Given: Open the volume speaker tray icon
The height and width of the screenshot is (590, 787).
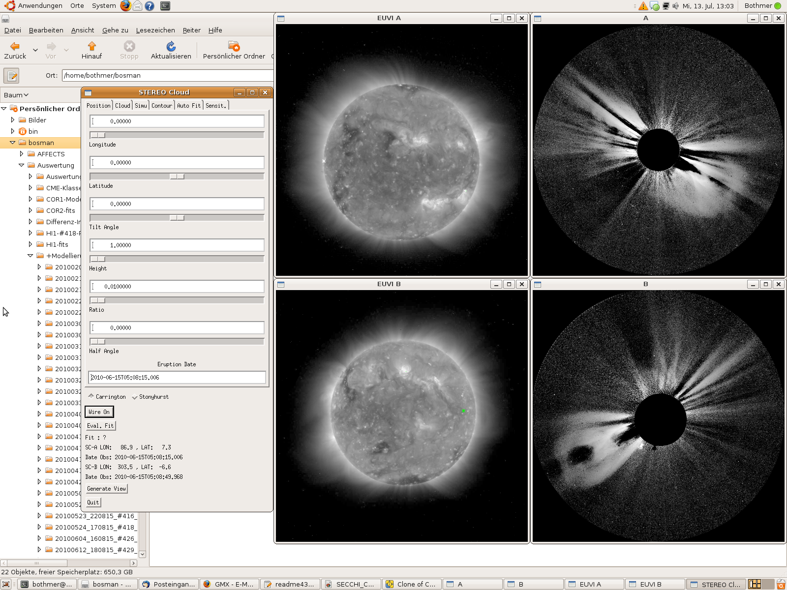Looking at the screenshot, I should point(676,6).
